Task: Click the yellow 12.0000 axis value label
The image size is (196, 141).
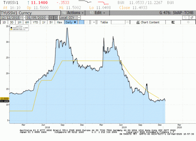Action: (5, 99)
